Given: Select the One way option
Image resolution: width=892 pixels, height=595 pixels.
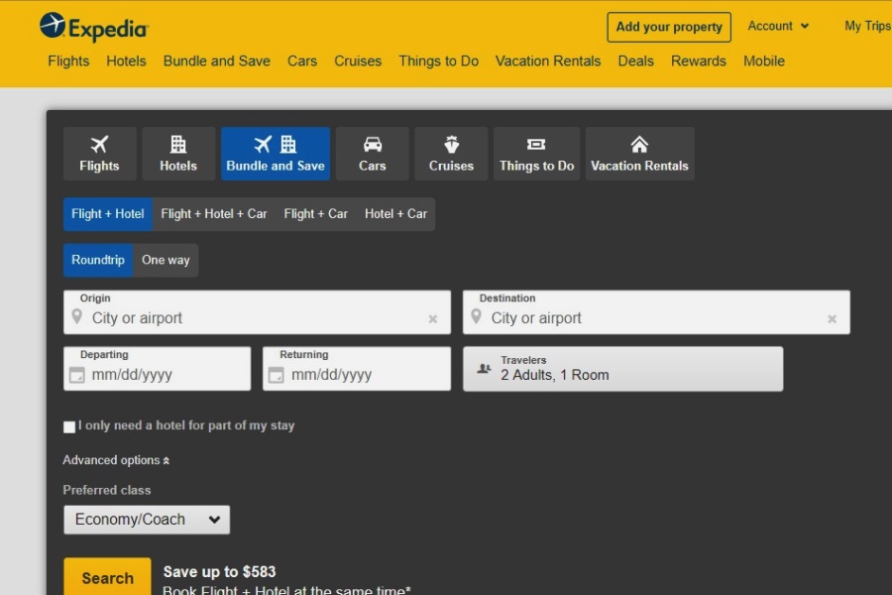Looking at the screenshot, I should click(x=166, y=260).
